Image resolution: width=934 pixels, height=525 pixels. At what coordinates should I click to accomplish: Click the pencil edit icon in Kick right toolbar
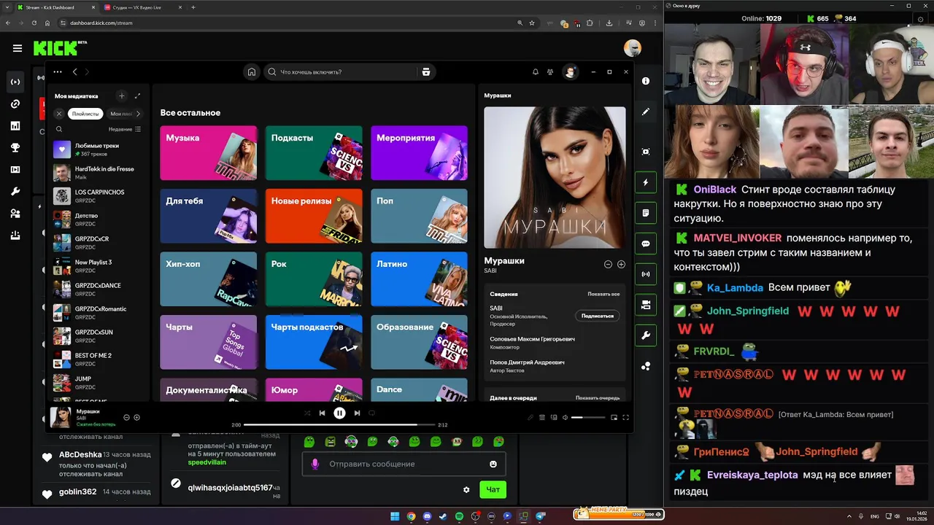coord(646,112)
